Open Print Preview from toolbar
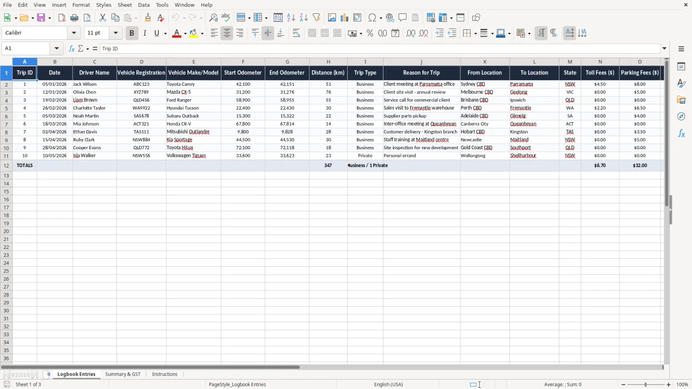This screenshot has width=692, height=389. tap(86, 18)
